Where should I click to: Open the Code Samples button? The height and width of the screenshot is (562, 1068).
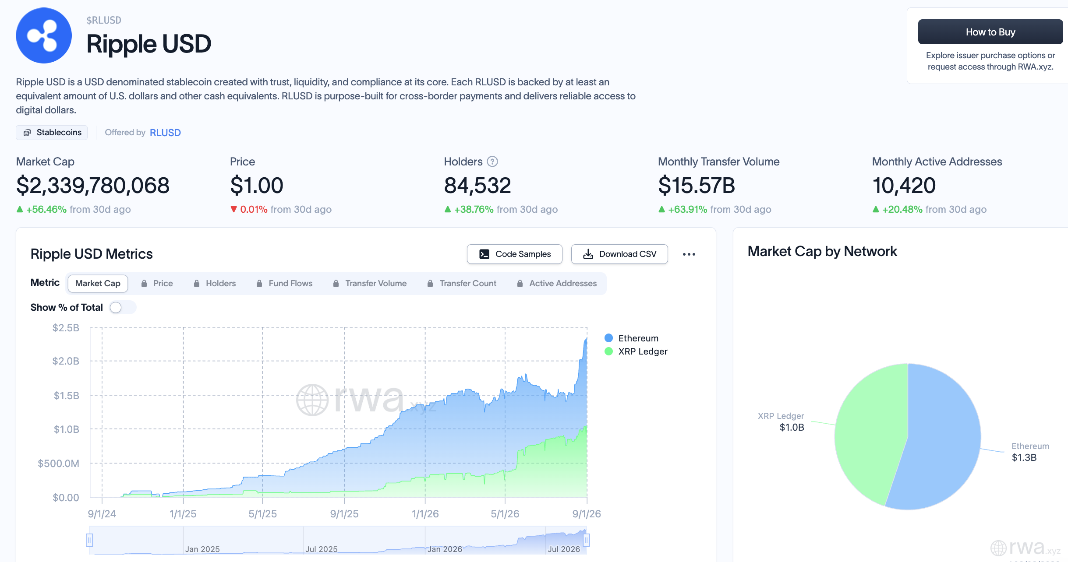(x=515, y=254)
